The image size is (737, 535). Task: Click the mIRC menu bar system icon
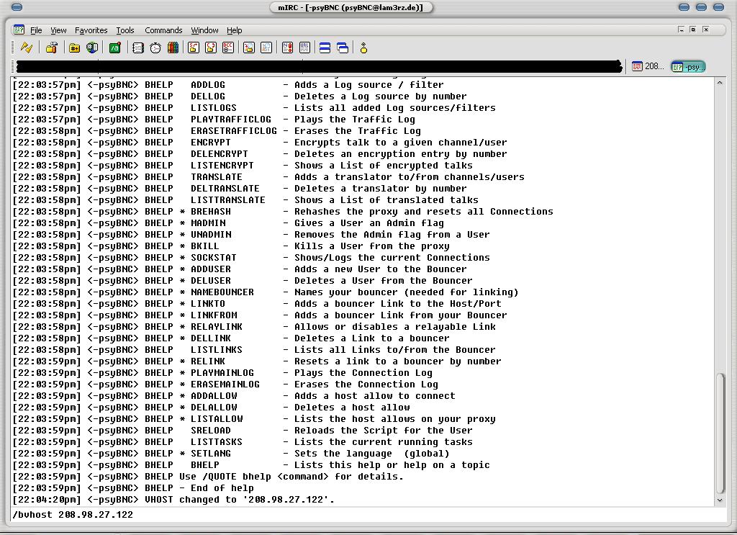pyautogui.click(x=19, y=30)
